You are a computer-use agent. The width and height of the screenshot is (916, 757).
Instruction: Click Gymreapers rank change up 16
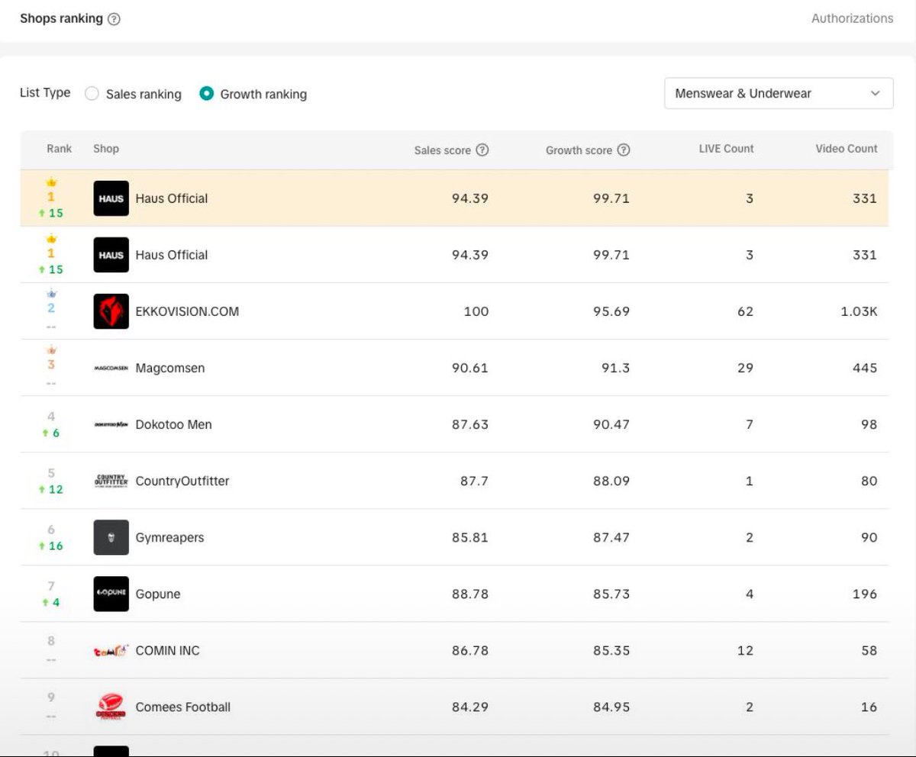(x=51, y=546)
